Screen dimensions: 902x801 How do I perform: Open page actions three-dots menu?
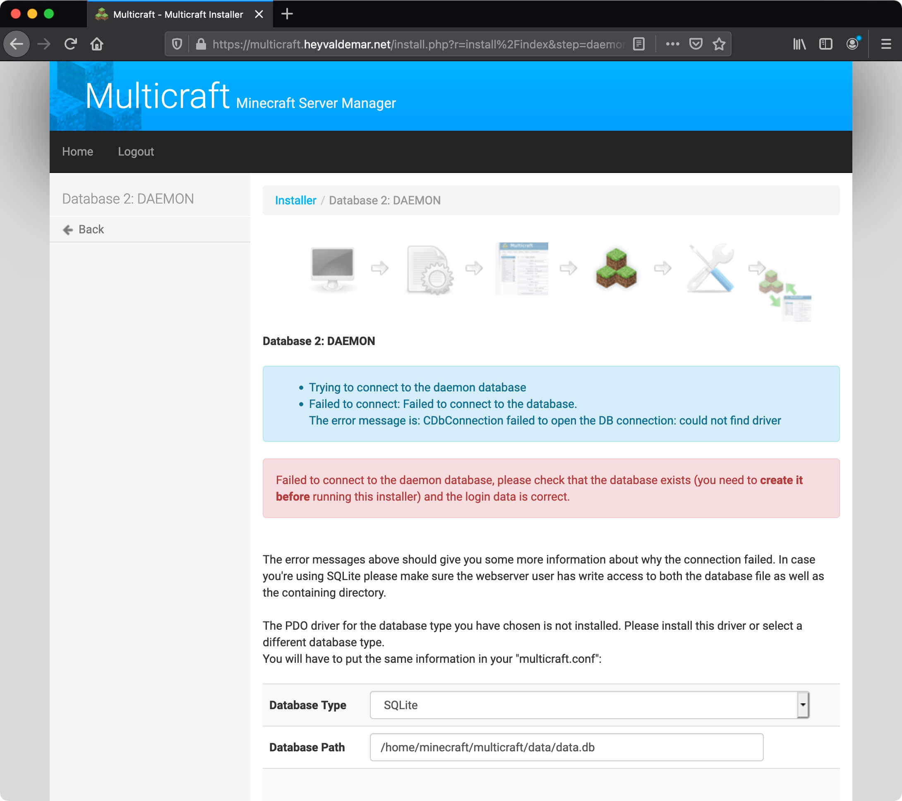click(x=672, y=44)
